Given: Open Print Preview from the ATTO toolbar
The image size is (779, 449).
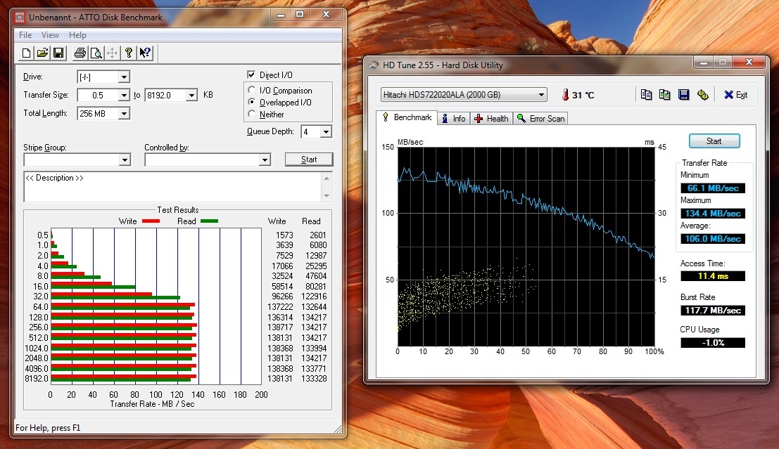Looking at the screenshot, I should point(96,53).
